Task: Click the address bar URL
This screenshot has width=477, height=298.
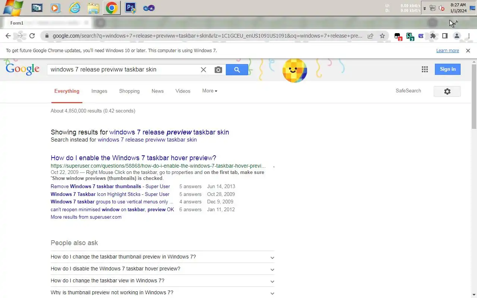Action: 207,36
